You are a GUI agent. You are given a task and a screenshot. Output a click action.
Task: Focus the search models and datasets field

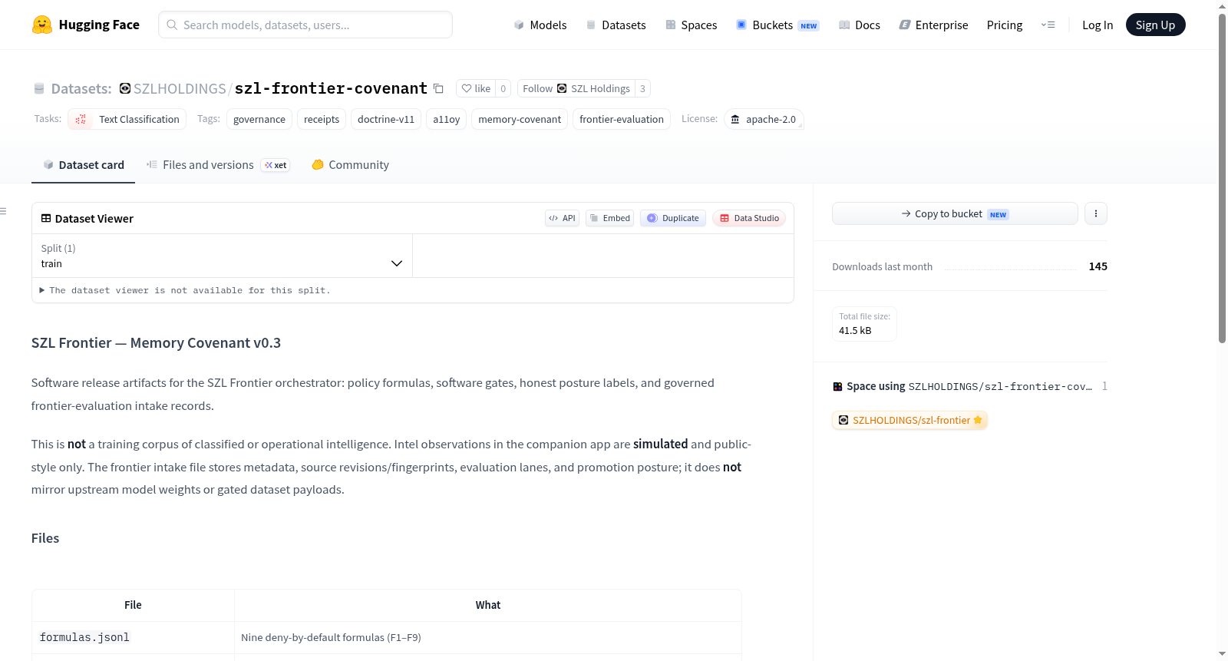coord(305,25)
